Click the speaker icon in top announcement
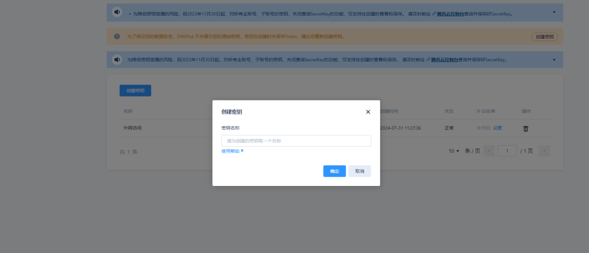 [x=117, y=12]
